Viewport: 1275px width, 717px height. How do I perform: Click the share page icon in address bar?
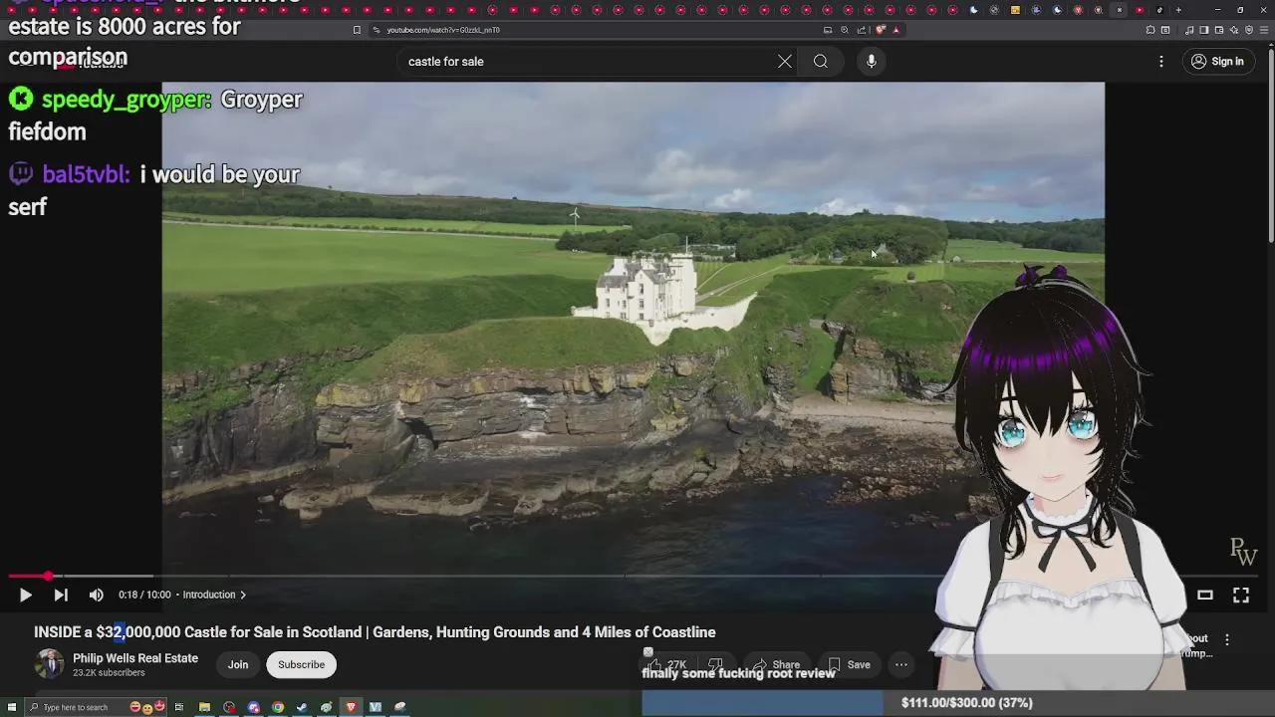(862, 30)
